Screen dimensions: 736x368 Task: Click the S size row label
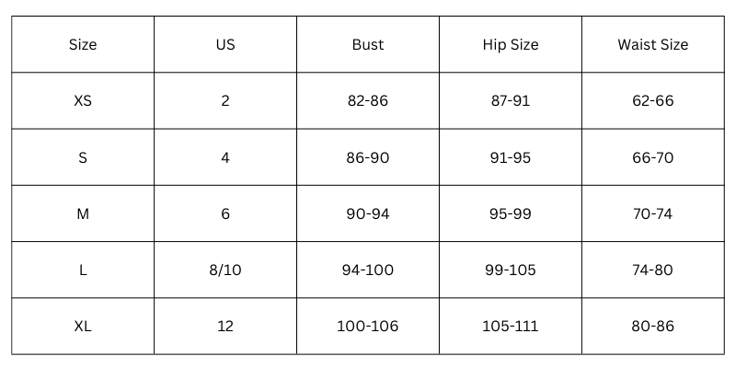(83, 157)
